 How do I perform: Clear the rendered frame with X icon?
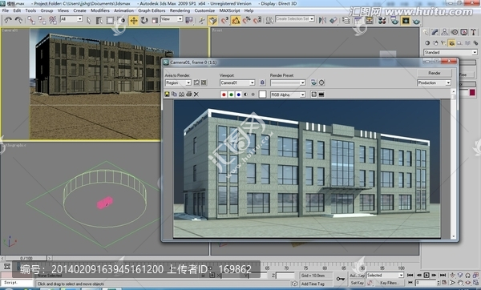(196, 95)
